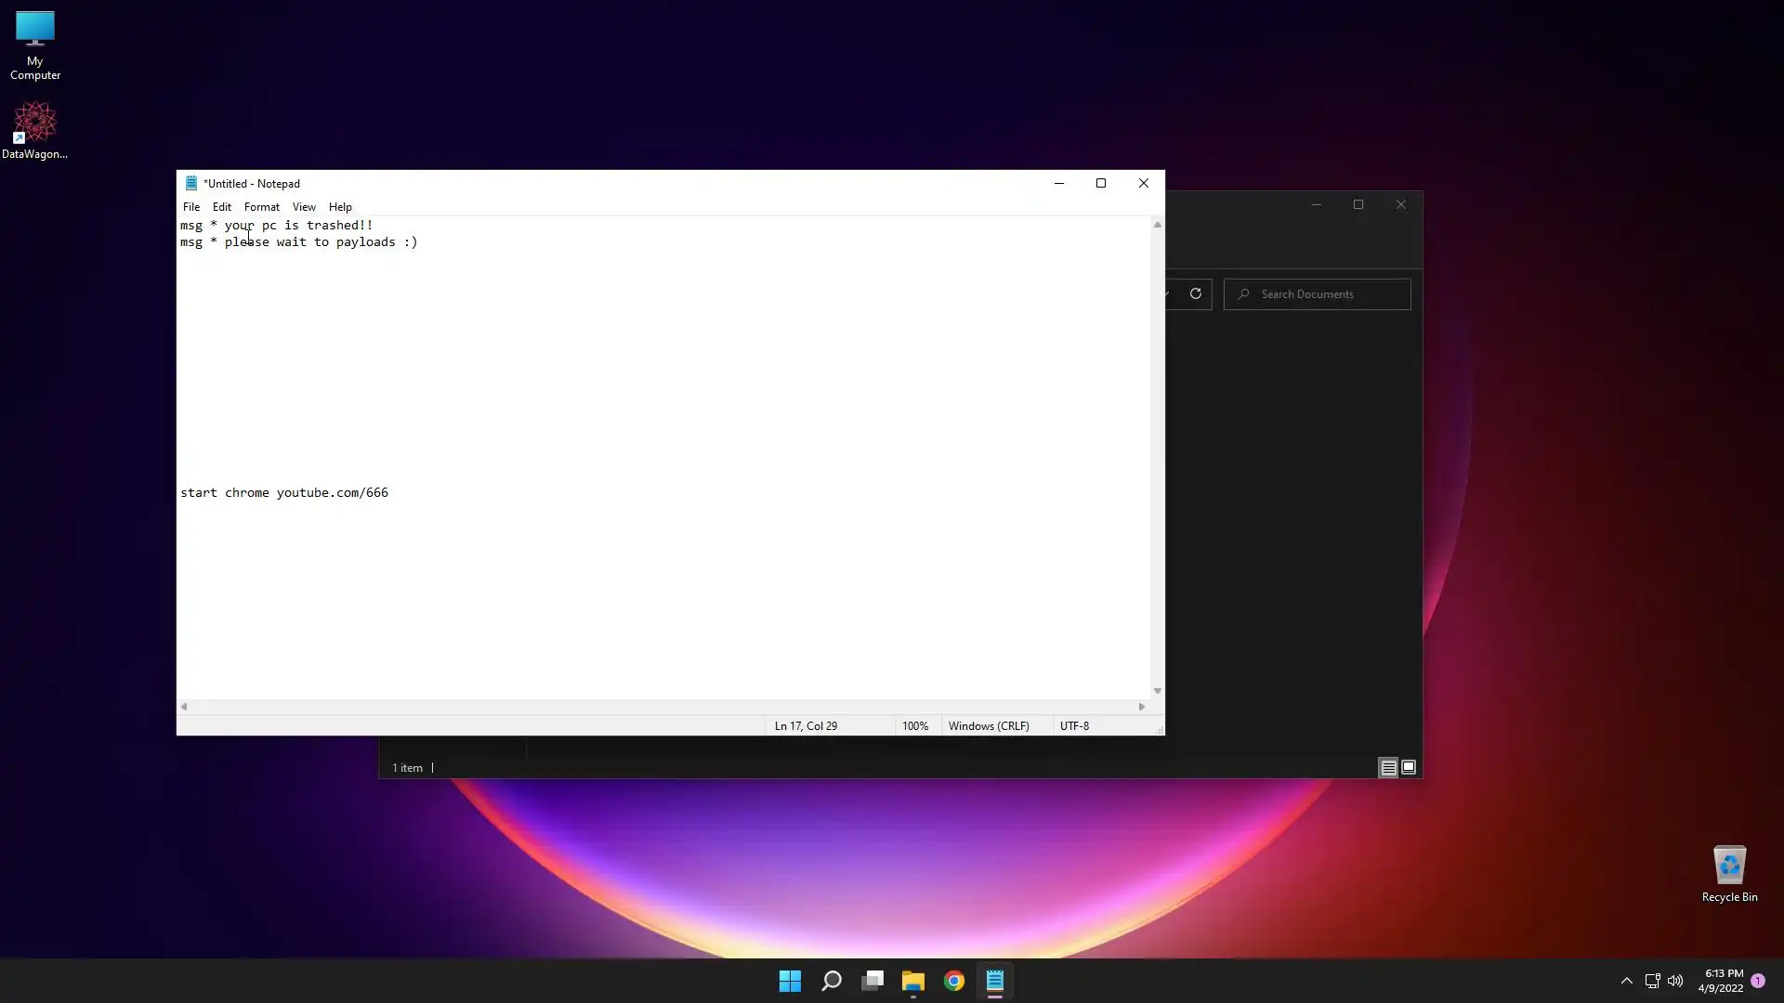Open the Format menu in Notepad

tap(261, 207)
